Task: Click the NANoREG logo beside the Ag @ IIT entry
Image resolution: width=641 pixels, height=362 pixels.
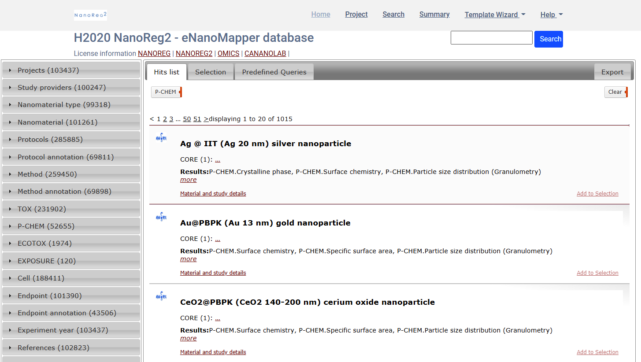Action: point(161,137)
